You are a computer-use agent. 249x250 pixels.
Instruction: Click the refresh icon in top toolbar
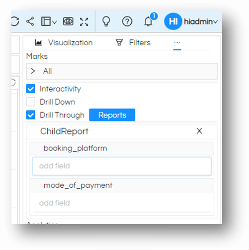[x=15, y=21]
